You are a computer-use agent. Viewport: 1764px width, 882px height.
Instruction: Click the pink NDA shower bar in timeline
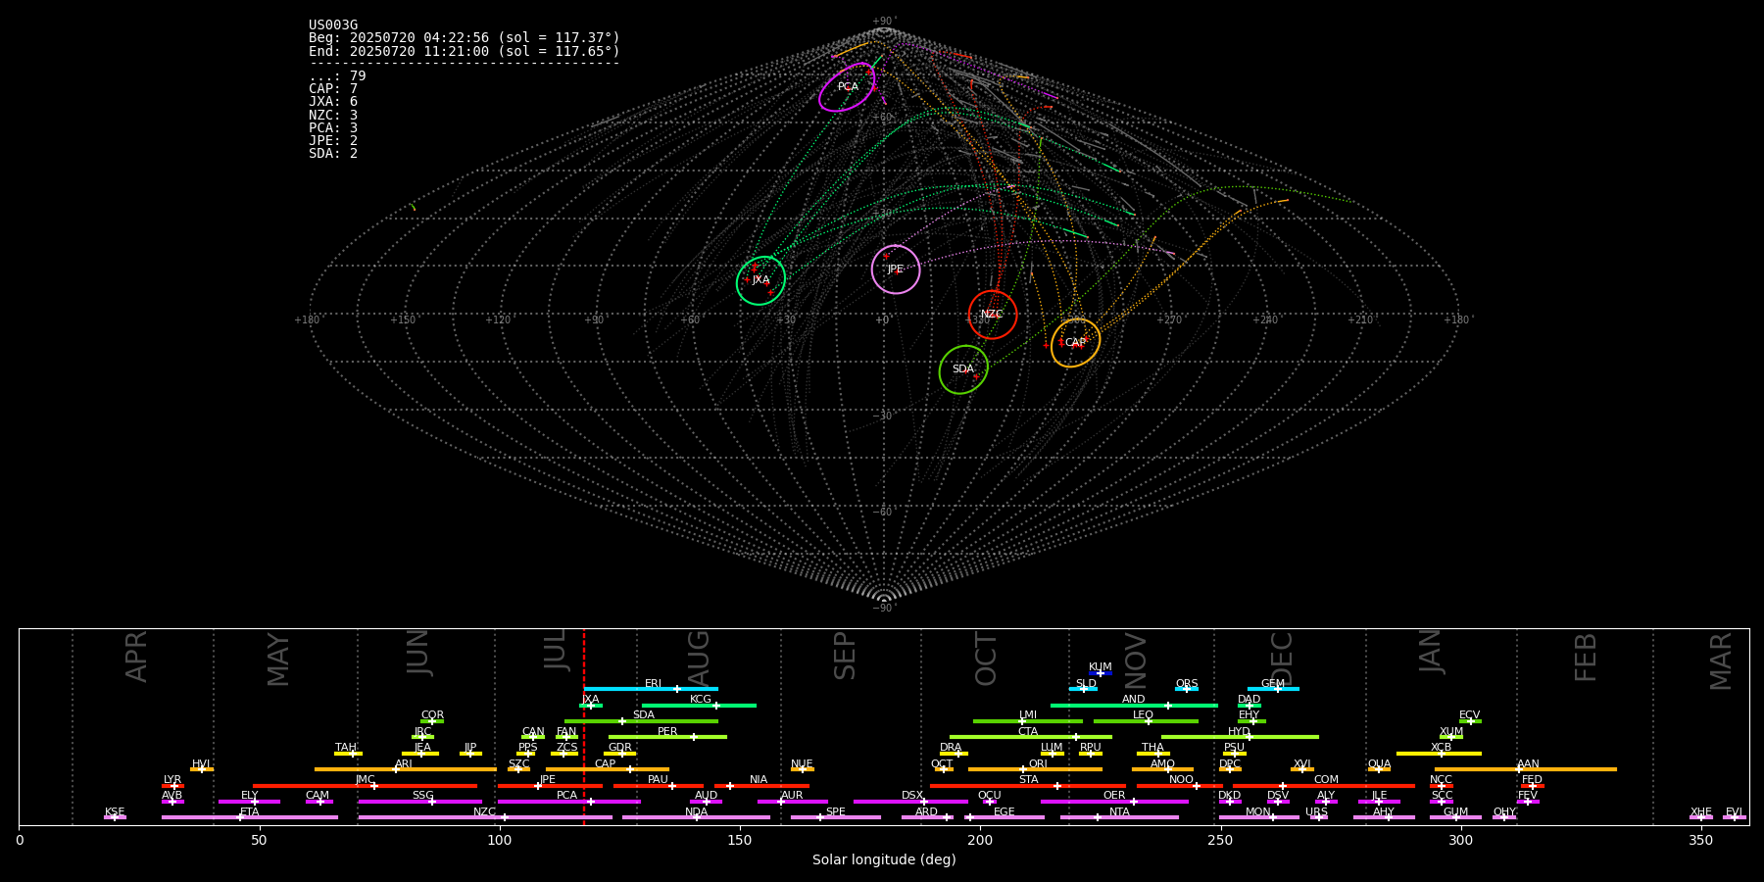click(696, 817)
